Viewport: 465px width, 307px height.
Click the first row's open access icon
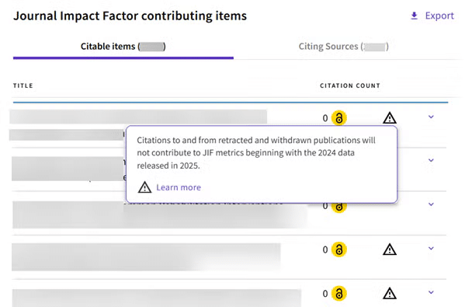[x=339, y=118]
